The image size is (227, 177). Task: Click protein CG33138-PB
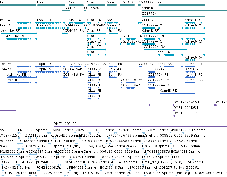point(131,85)
